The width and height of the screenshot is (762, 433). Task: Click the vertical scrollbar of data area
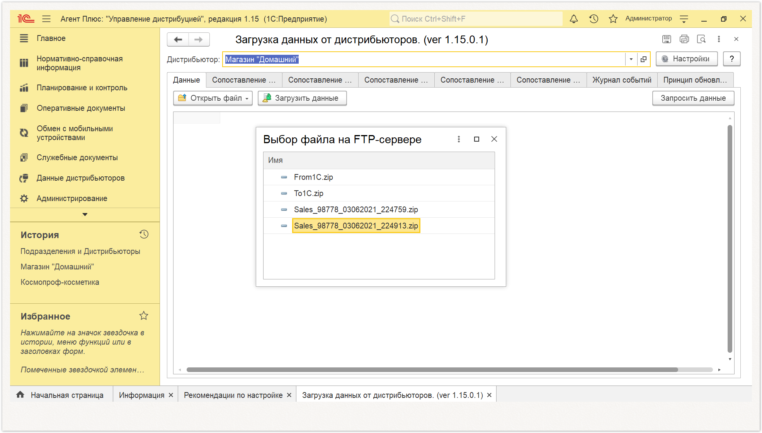(x=730, y=238)
